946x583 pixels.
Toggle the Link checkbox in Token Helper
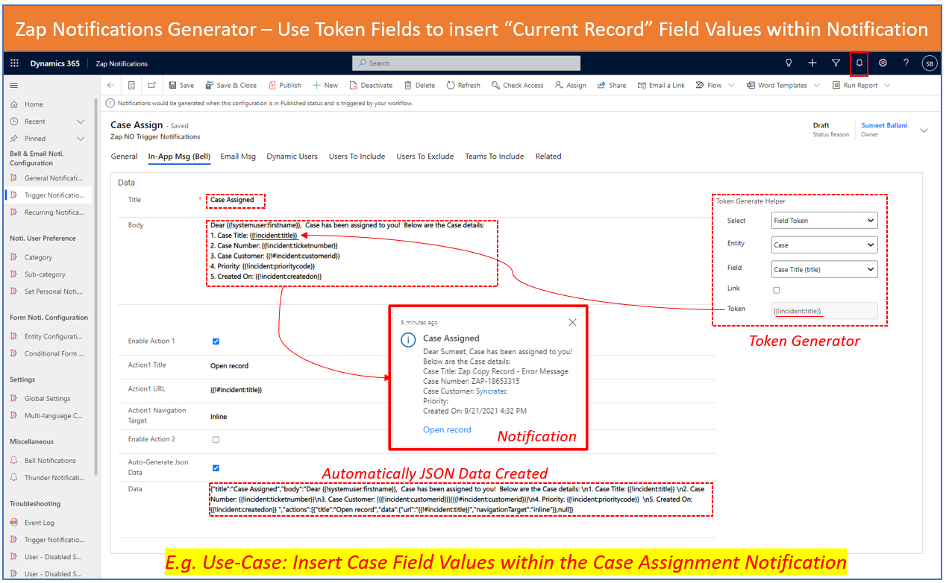click(776, 290)
